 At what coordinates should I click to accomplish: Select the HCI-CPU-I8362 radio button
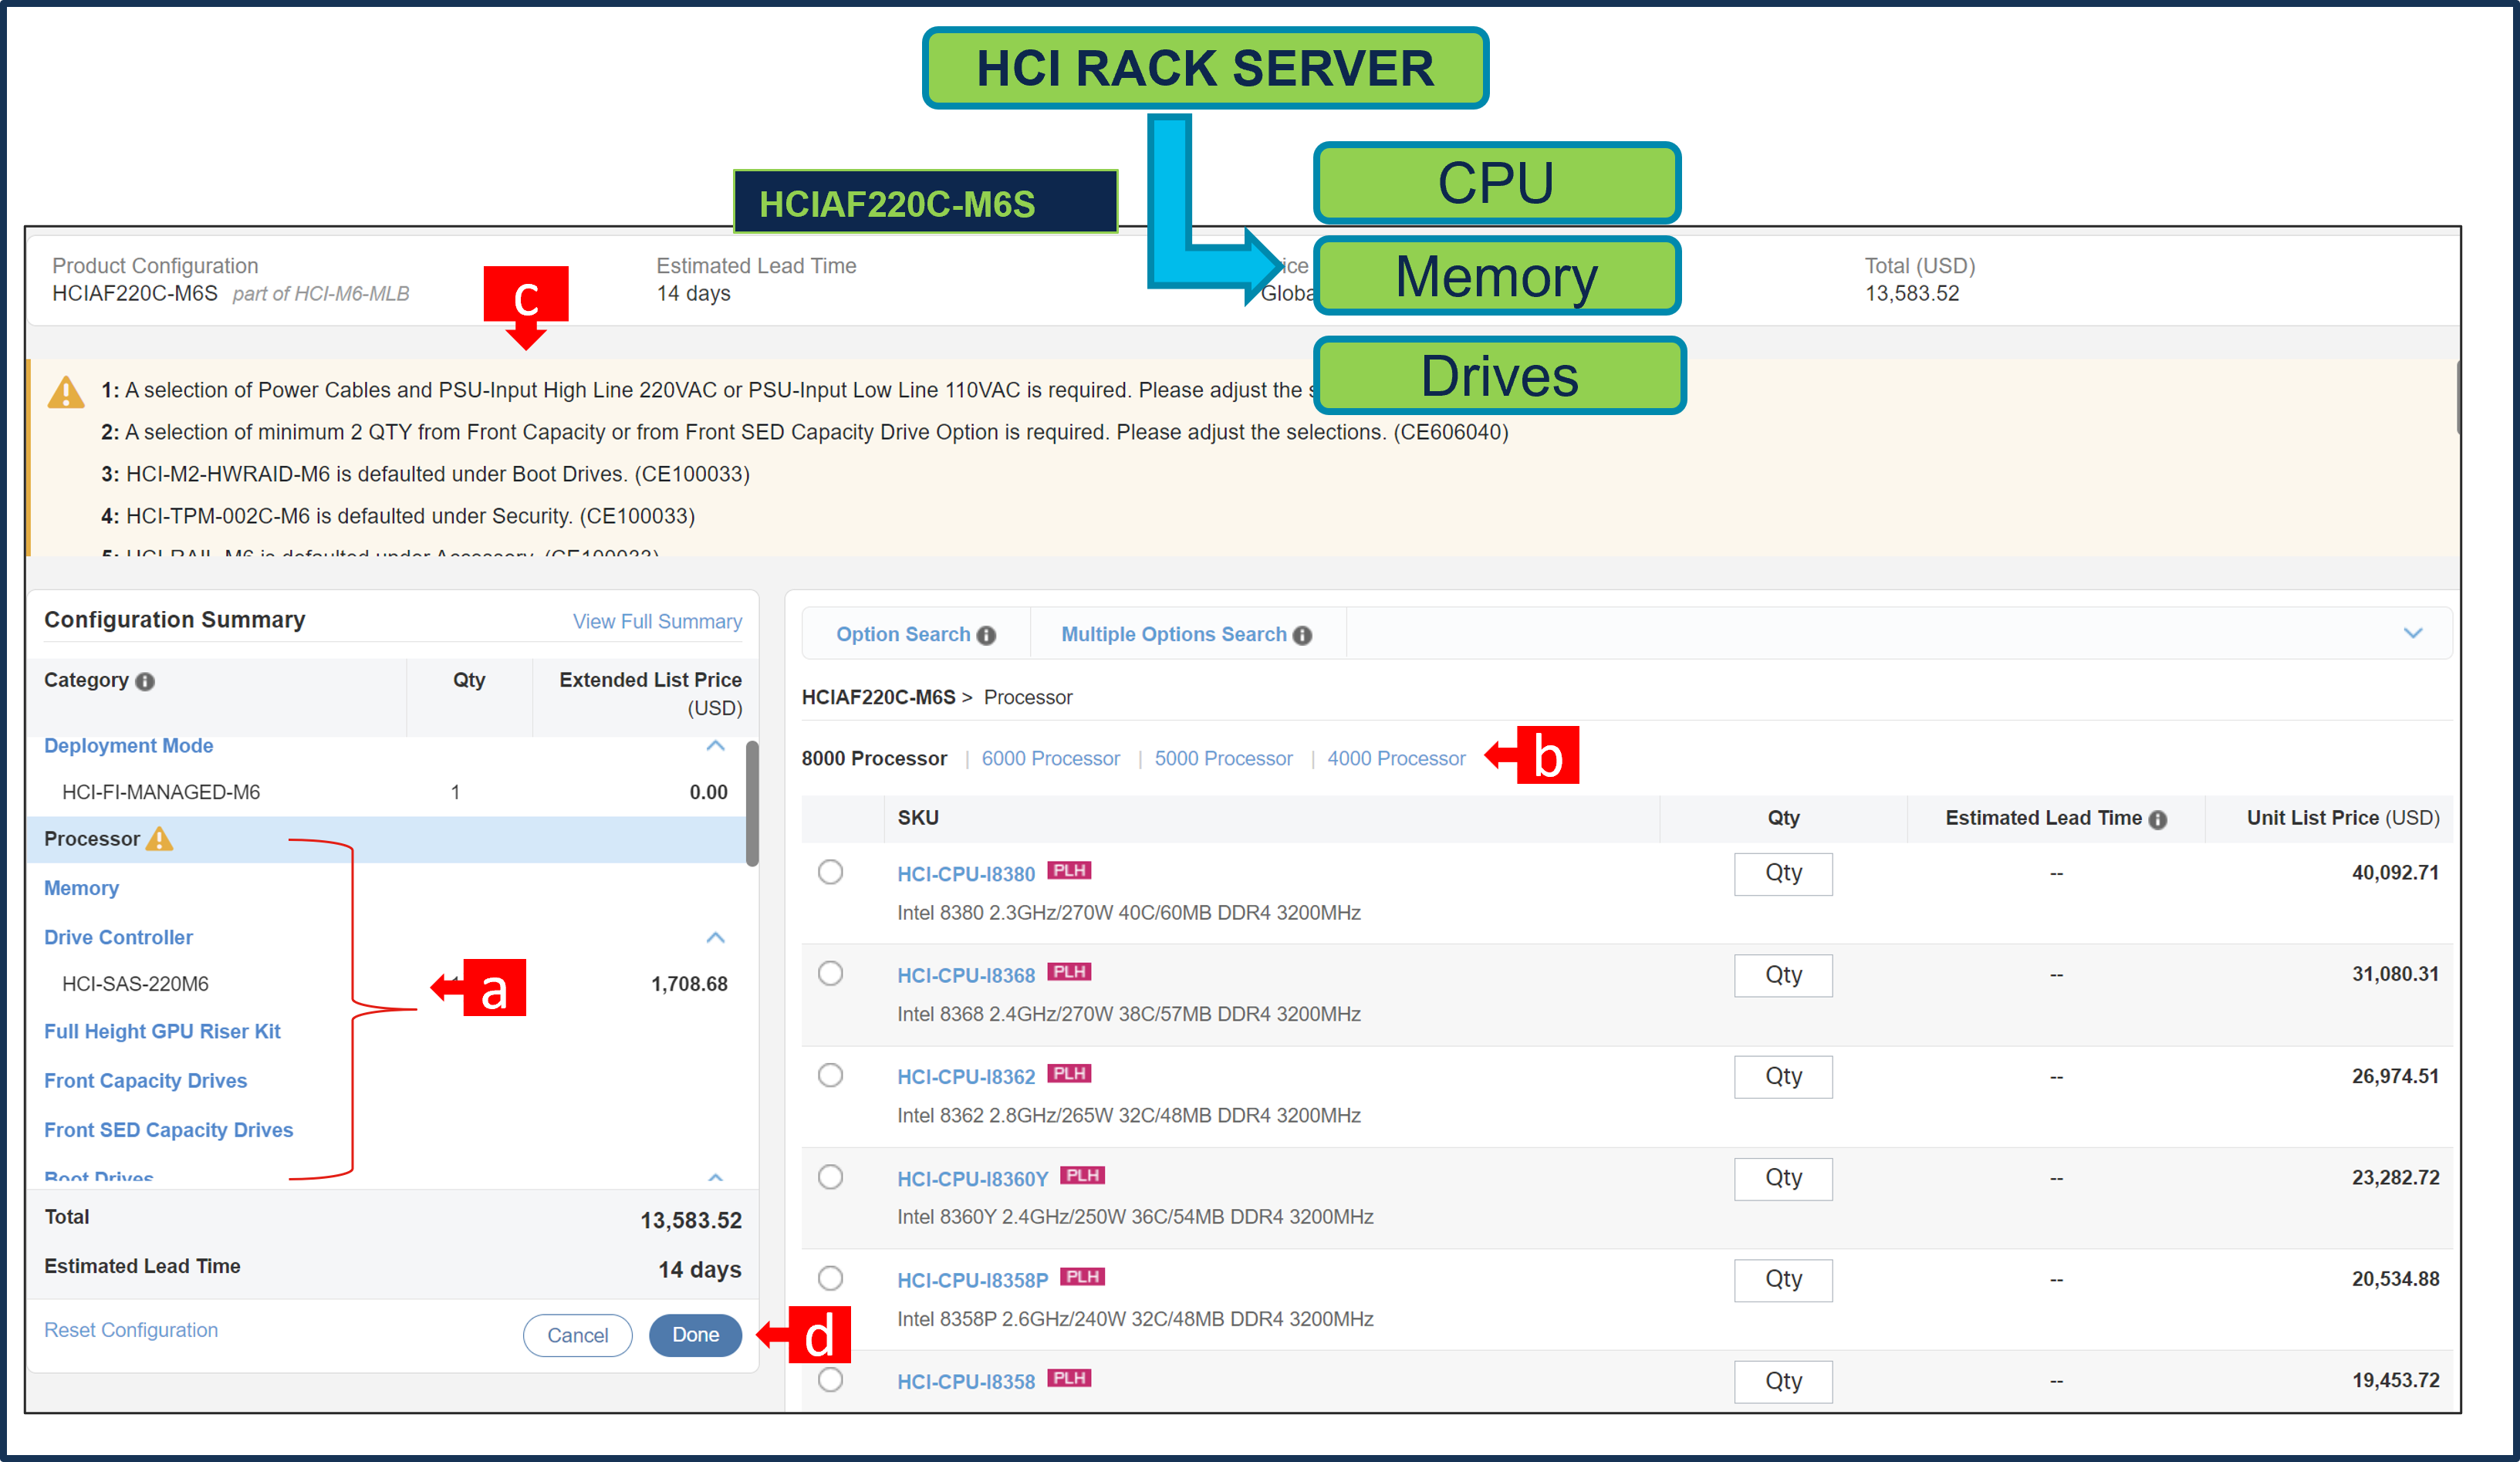pos(830,1075)
